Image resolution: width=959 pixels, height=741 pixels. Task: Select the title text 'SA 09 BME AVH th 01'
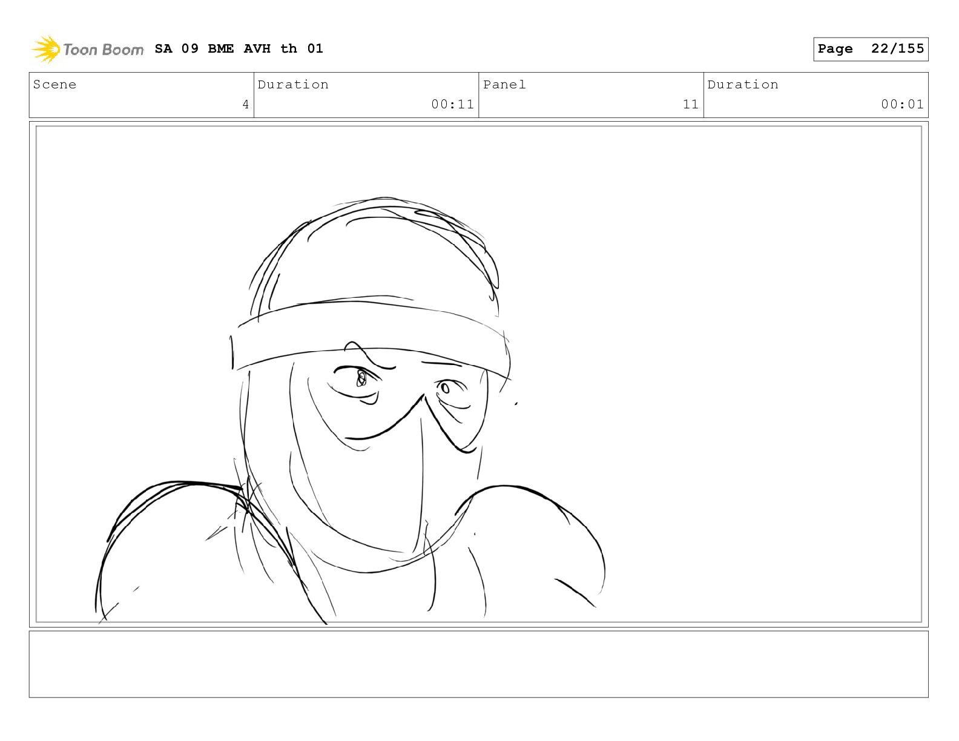(x=239, y=48)
